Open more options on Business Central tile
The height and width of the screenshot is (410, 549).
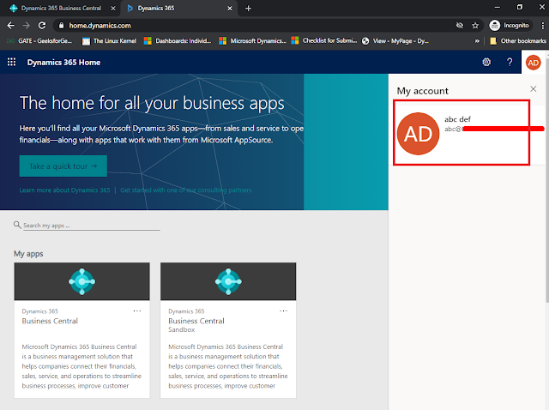[x=137, y=311]
